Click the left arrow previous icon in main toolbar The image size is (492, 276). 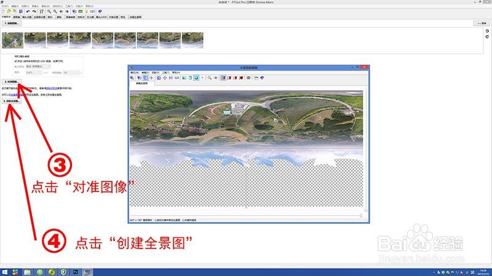[61, 12]
